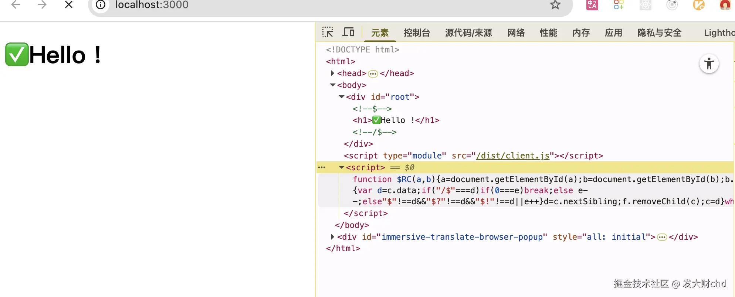Open the 内存 tab
Image resolution: width=735 pixels, height=297 pixels.
(581, 33)
